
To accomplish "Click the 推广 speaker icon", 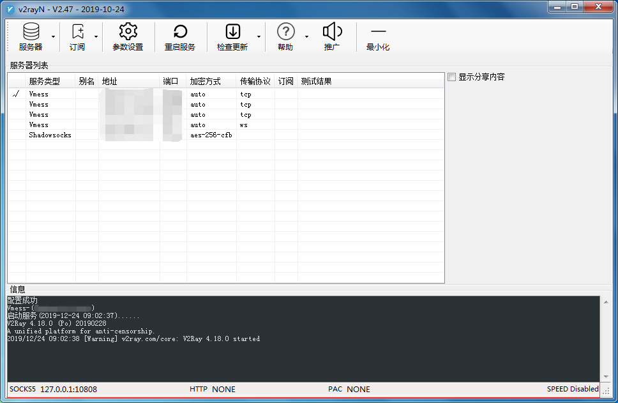I will (332, 31).
